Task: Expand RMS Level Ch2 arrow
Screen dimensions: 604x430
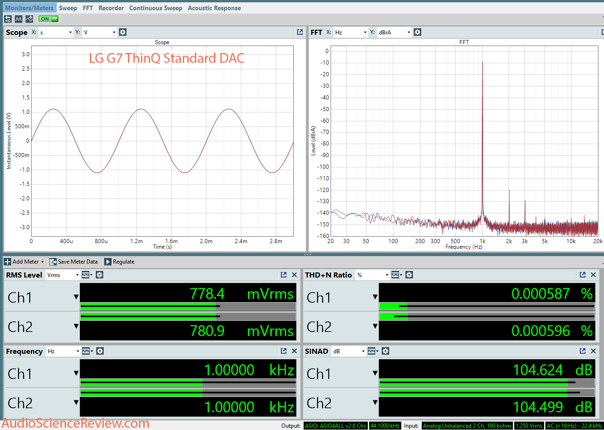Action: click(76, 326)
